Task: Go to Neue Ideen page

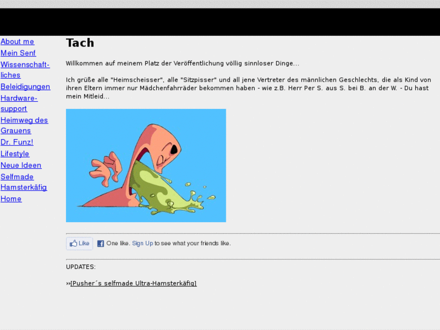Action: click(x=21, y=165)
